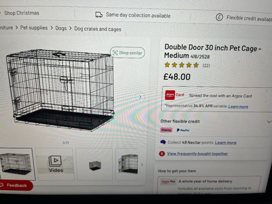Click the PayPal payment logo
The width and height of the screenshot is (272, 204).
[x=183, y=130]
